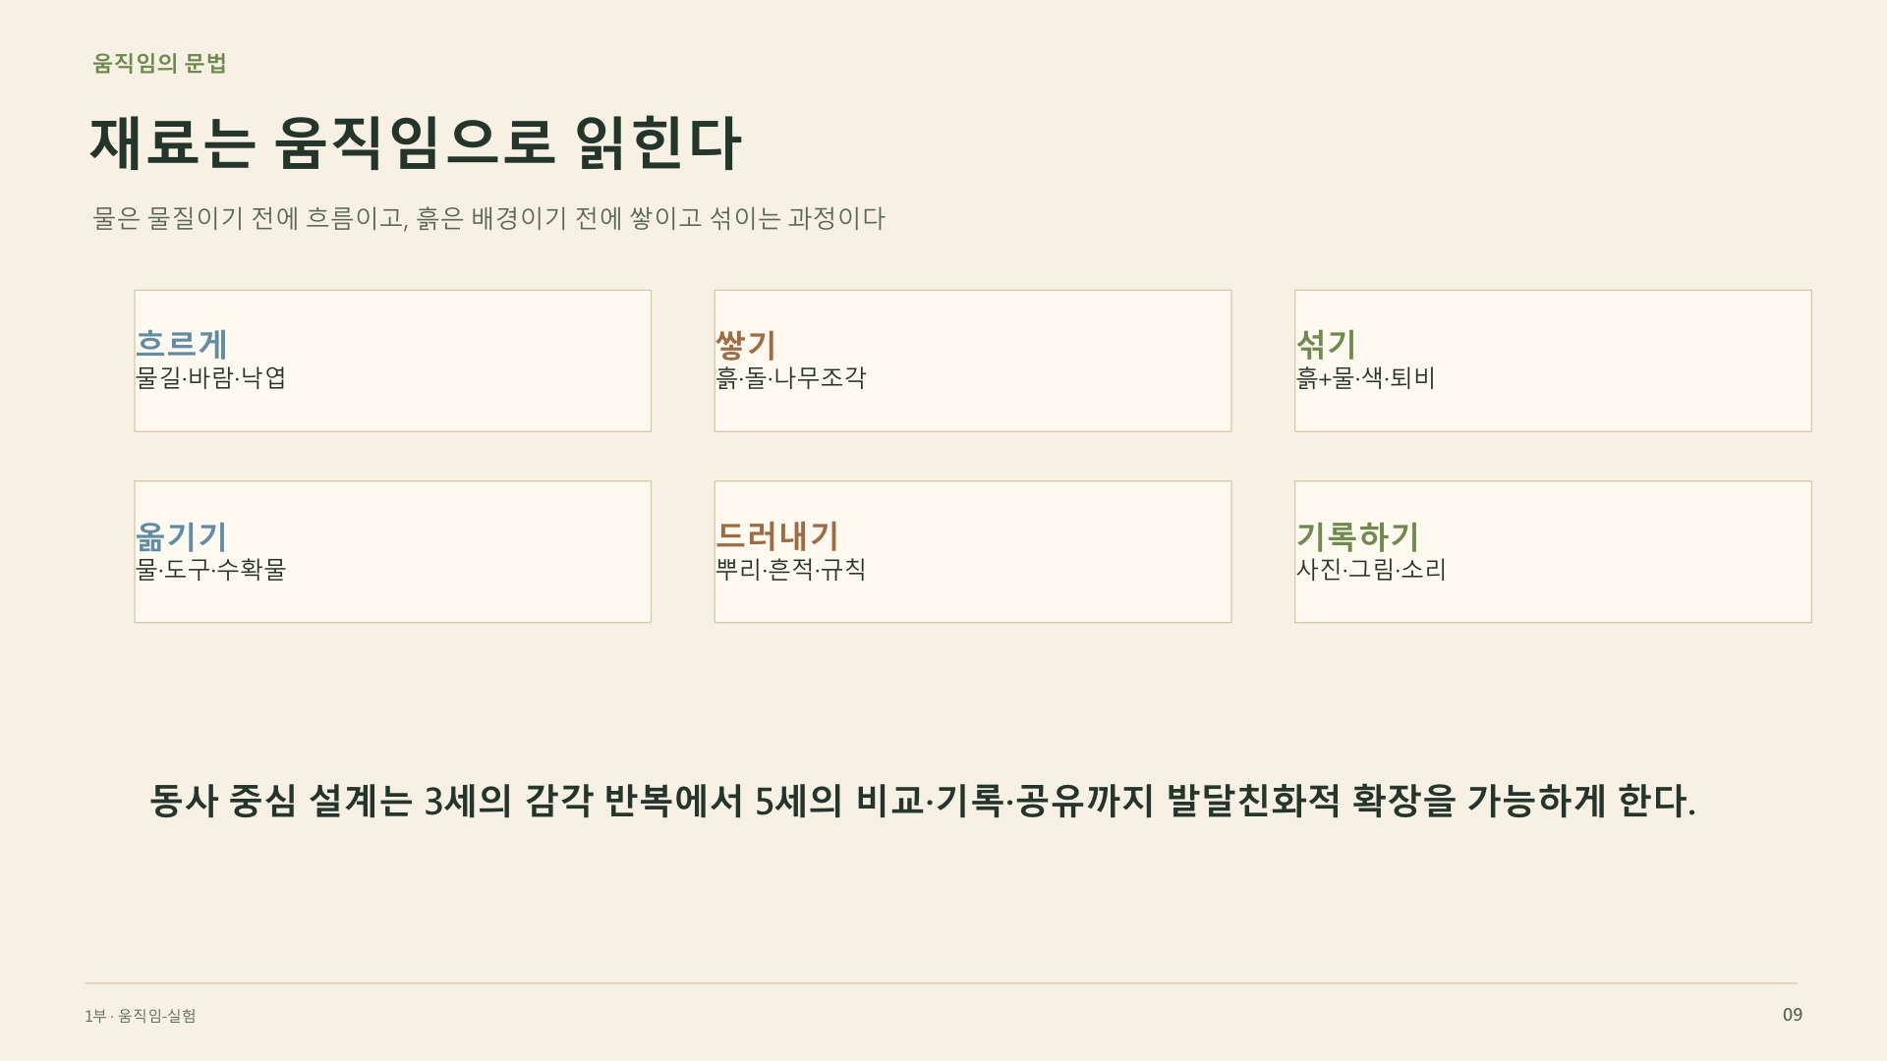Click the 흙+물·색·퇴비 description
Viewport: 1887px width, 1061px height.
click(x=1365, y=378)
